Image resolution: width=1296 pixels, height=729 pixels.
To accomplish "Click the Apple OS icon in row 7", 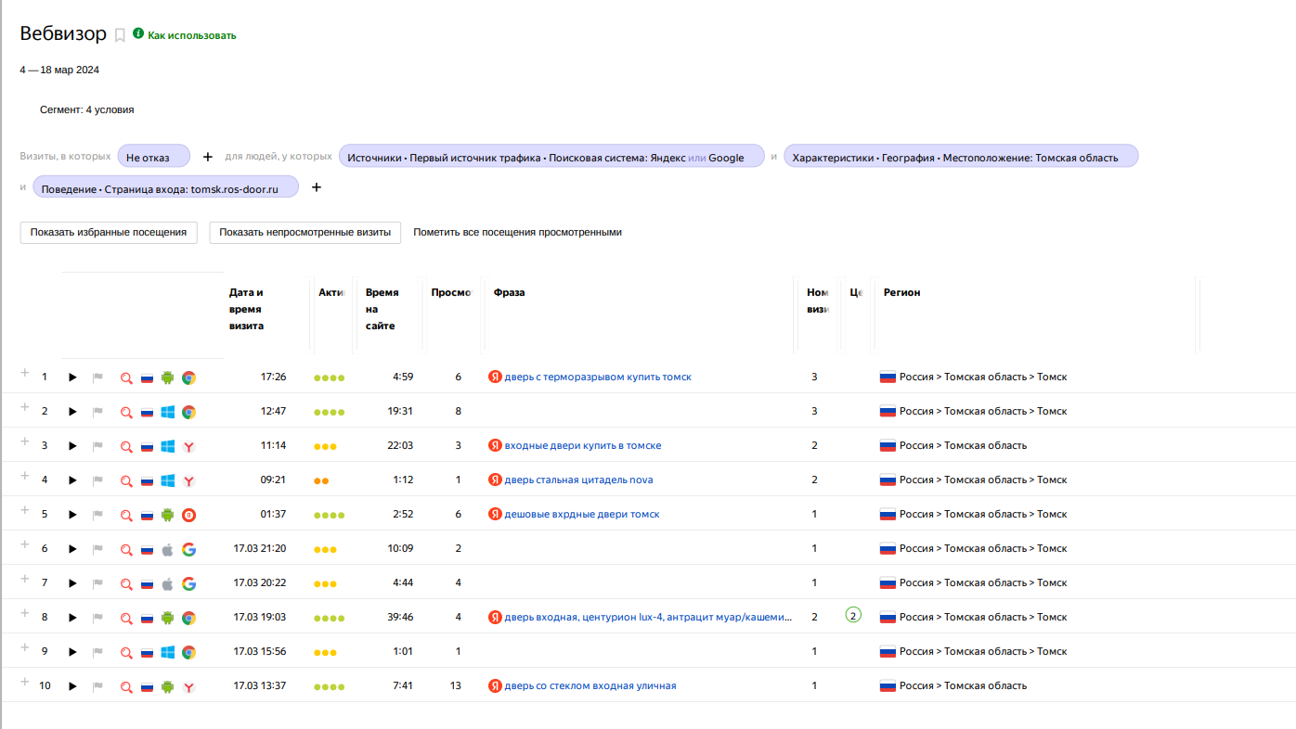I will coord(168,583).
